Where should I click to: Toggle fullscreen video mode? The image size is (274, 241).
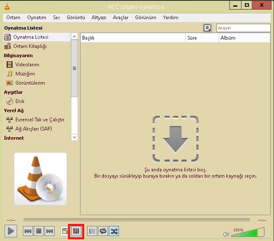(65, 231)
